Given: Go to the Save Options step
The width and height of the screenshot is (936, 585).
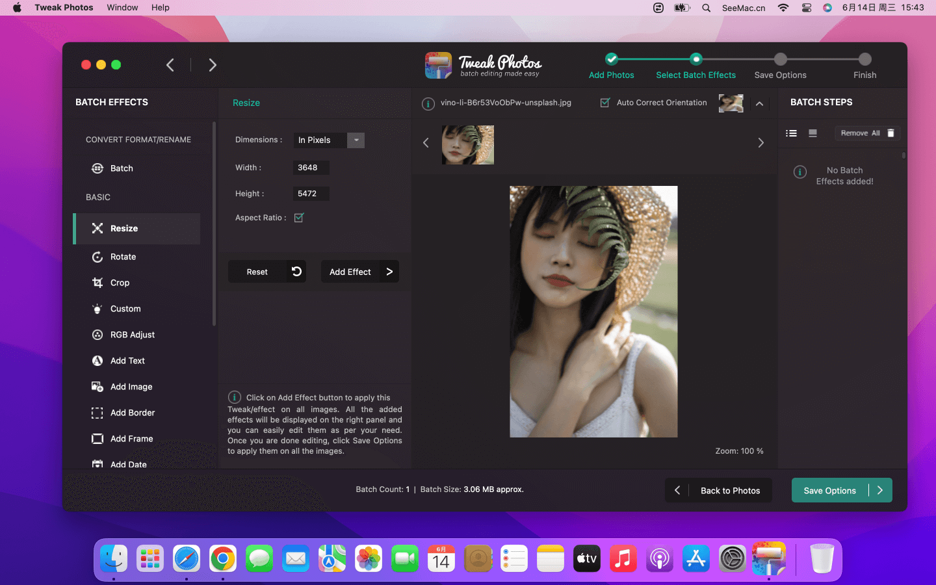Looking at the screenshot, I should point(780,60).
